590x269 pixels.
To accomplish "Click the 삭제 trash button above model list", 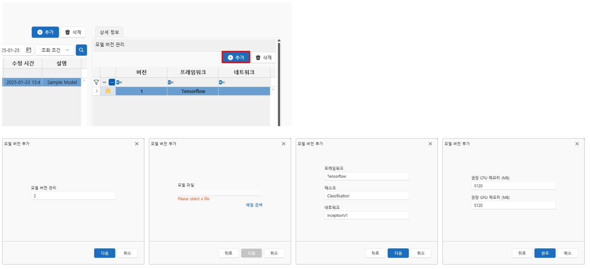I will [73, 32].
